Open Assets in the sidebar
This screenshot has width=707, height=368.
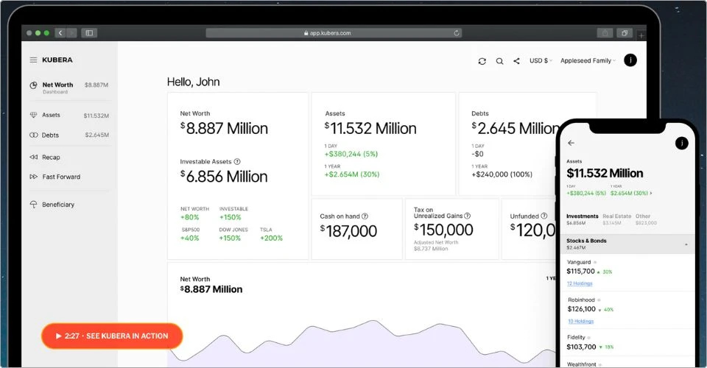point(69,116)
